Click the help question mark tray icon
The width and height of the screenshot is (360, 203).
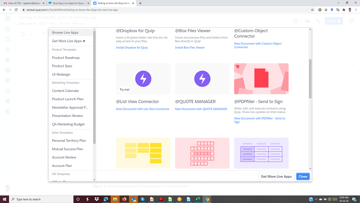pyautogui.click(x=311, y=199)
